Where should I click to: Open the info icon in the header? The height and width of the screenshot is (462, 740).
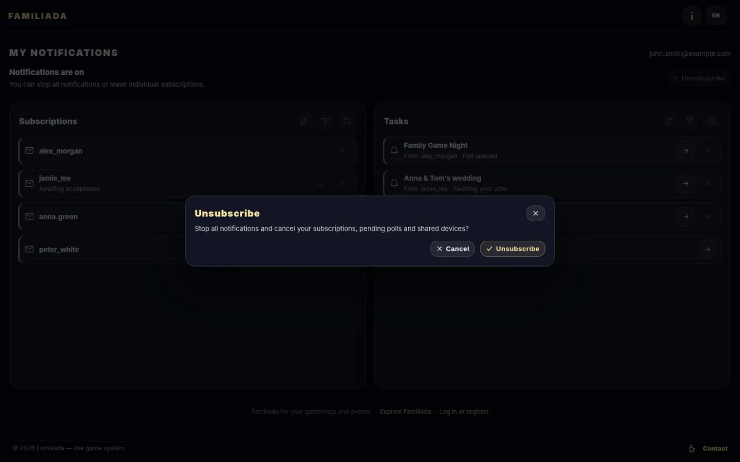[x=692, y=16]
